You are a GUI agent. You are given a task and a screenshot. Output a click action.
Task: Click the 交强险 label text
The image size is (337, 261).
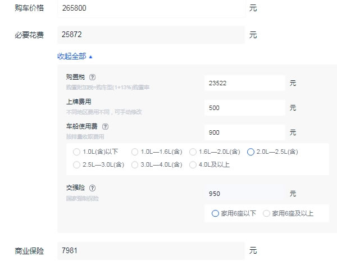coord(75,187)
